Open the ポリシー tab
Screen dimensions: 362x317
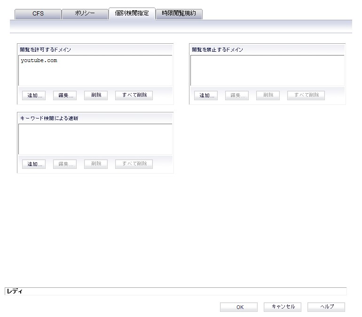(85, 14)
